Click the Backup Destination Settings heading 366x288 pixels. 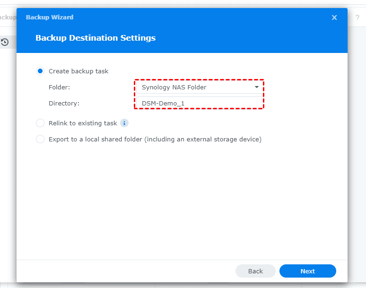coord(96,38)
